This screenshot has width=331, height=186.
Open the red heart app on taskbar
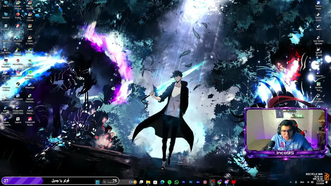pos(234,182)
